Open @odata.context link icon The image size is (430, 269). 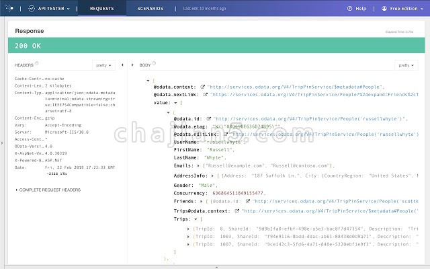(x=203, y=87)
